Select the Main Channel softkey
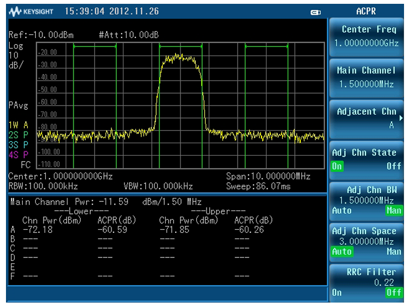 click(366, 77)
